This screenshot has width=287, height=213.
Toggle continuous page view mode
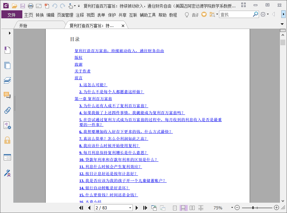(183, 208)
